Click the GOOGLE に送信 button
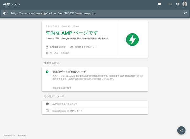This screenshot has height=139, width=190. click(x=56, y=47)
